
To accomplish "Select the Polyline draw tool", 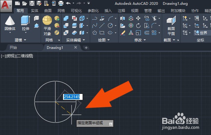I will pos(95,18).
